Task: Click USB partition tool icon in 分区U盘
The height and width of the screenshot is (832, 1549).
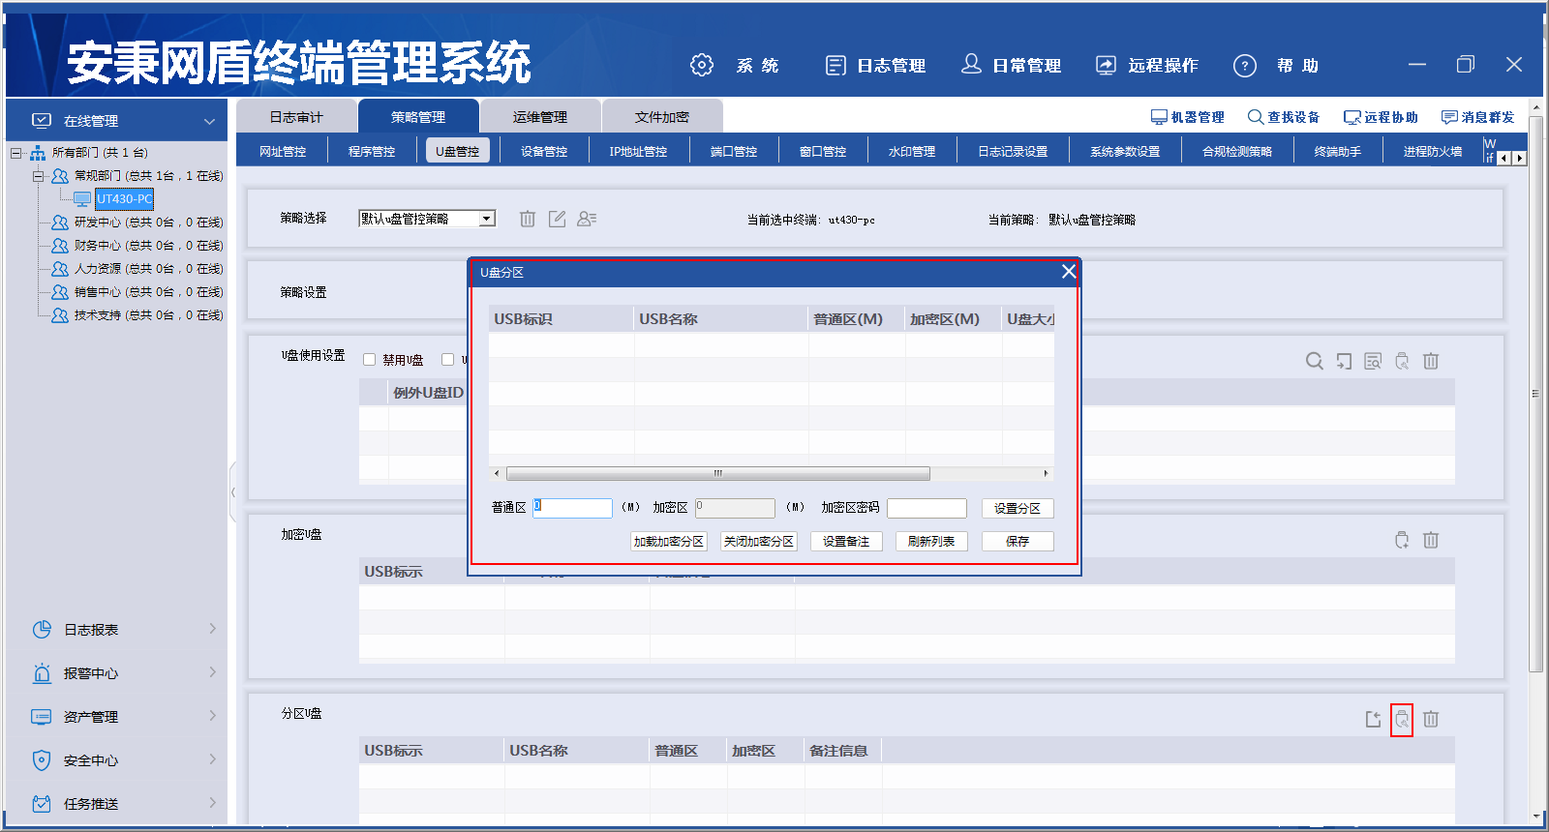Action: (x=1401, y=719)
